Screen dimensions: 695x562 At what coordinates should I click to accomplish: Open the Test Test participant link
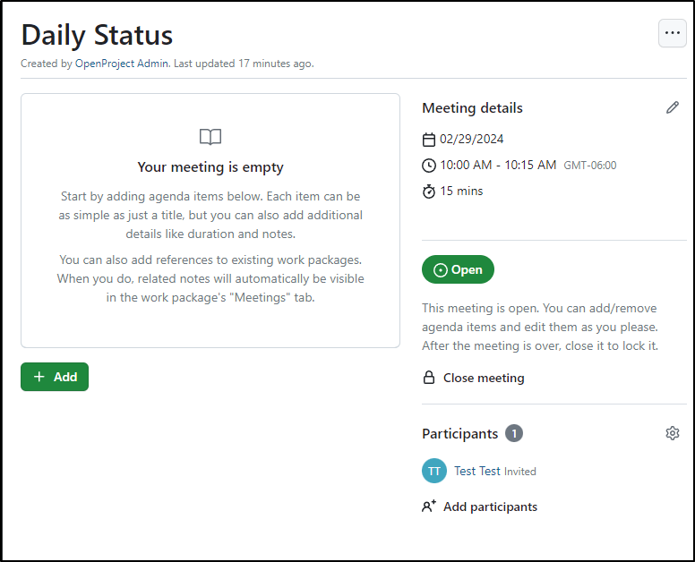coord(477,471)
